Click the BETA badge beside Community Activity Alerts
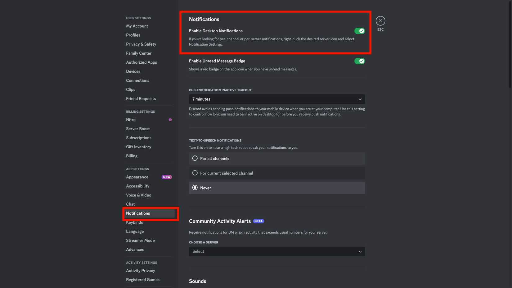Image resolution: width=512 pixels, height=288 pixels. point(258,221)
